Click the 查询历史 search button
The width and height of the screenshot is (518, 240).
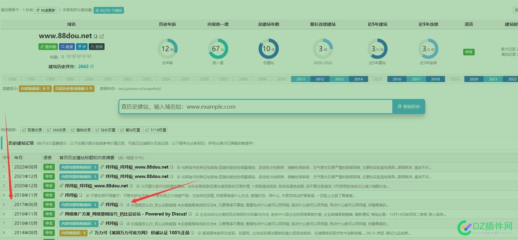click(x=409, y=107)
